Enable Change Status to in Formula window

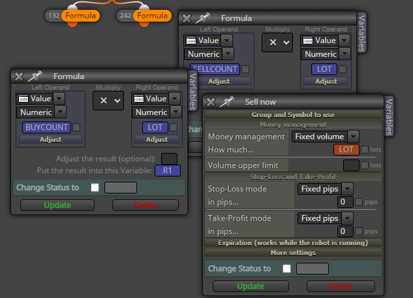[x=95, y=188]
